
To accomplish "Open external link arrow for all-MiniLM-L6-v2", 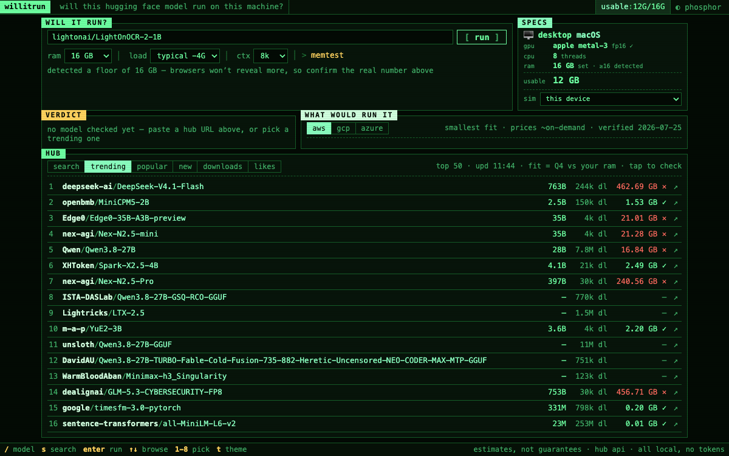I will [676, 424].
